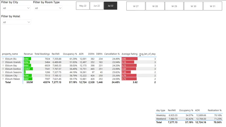Select week W 27 slicer

point(136,6)
